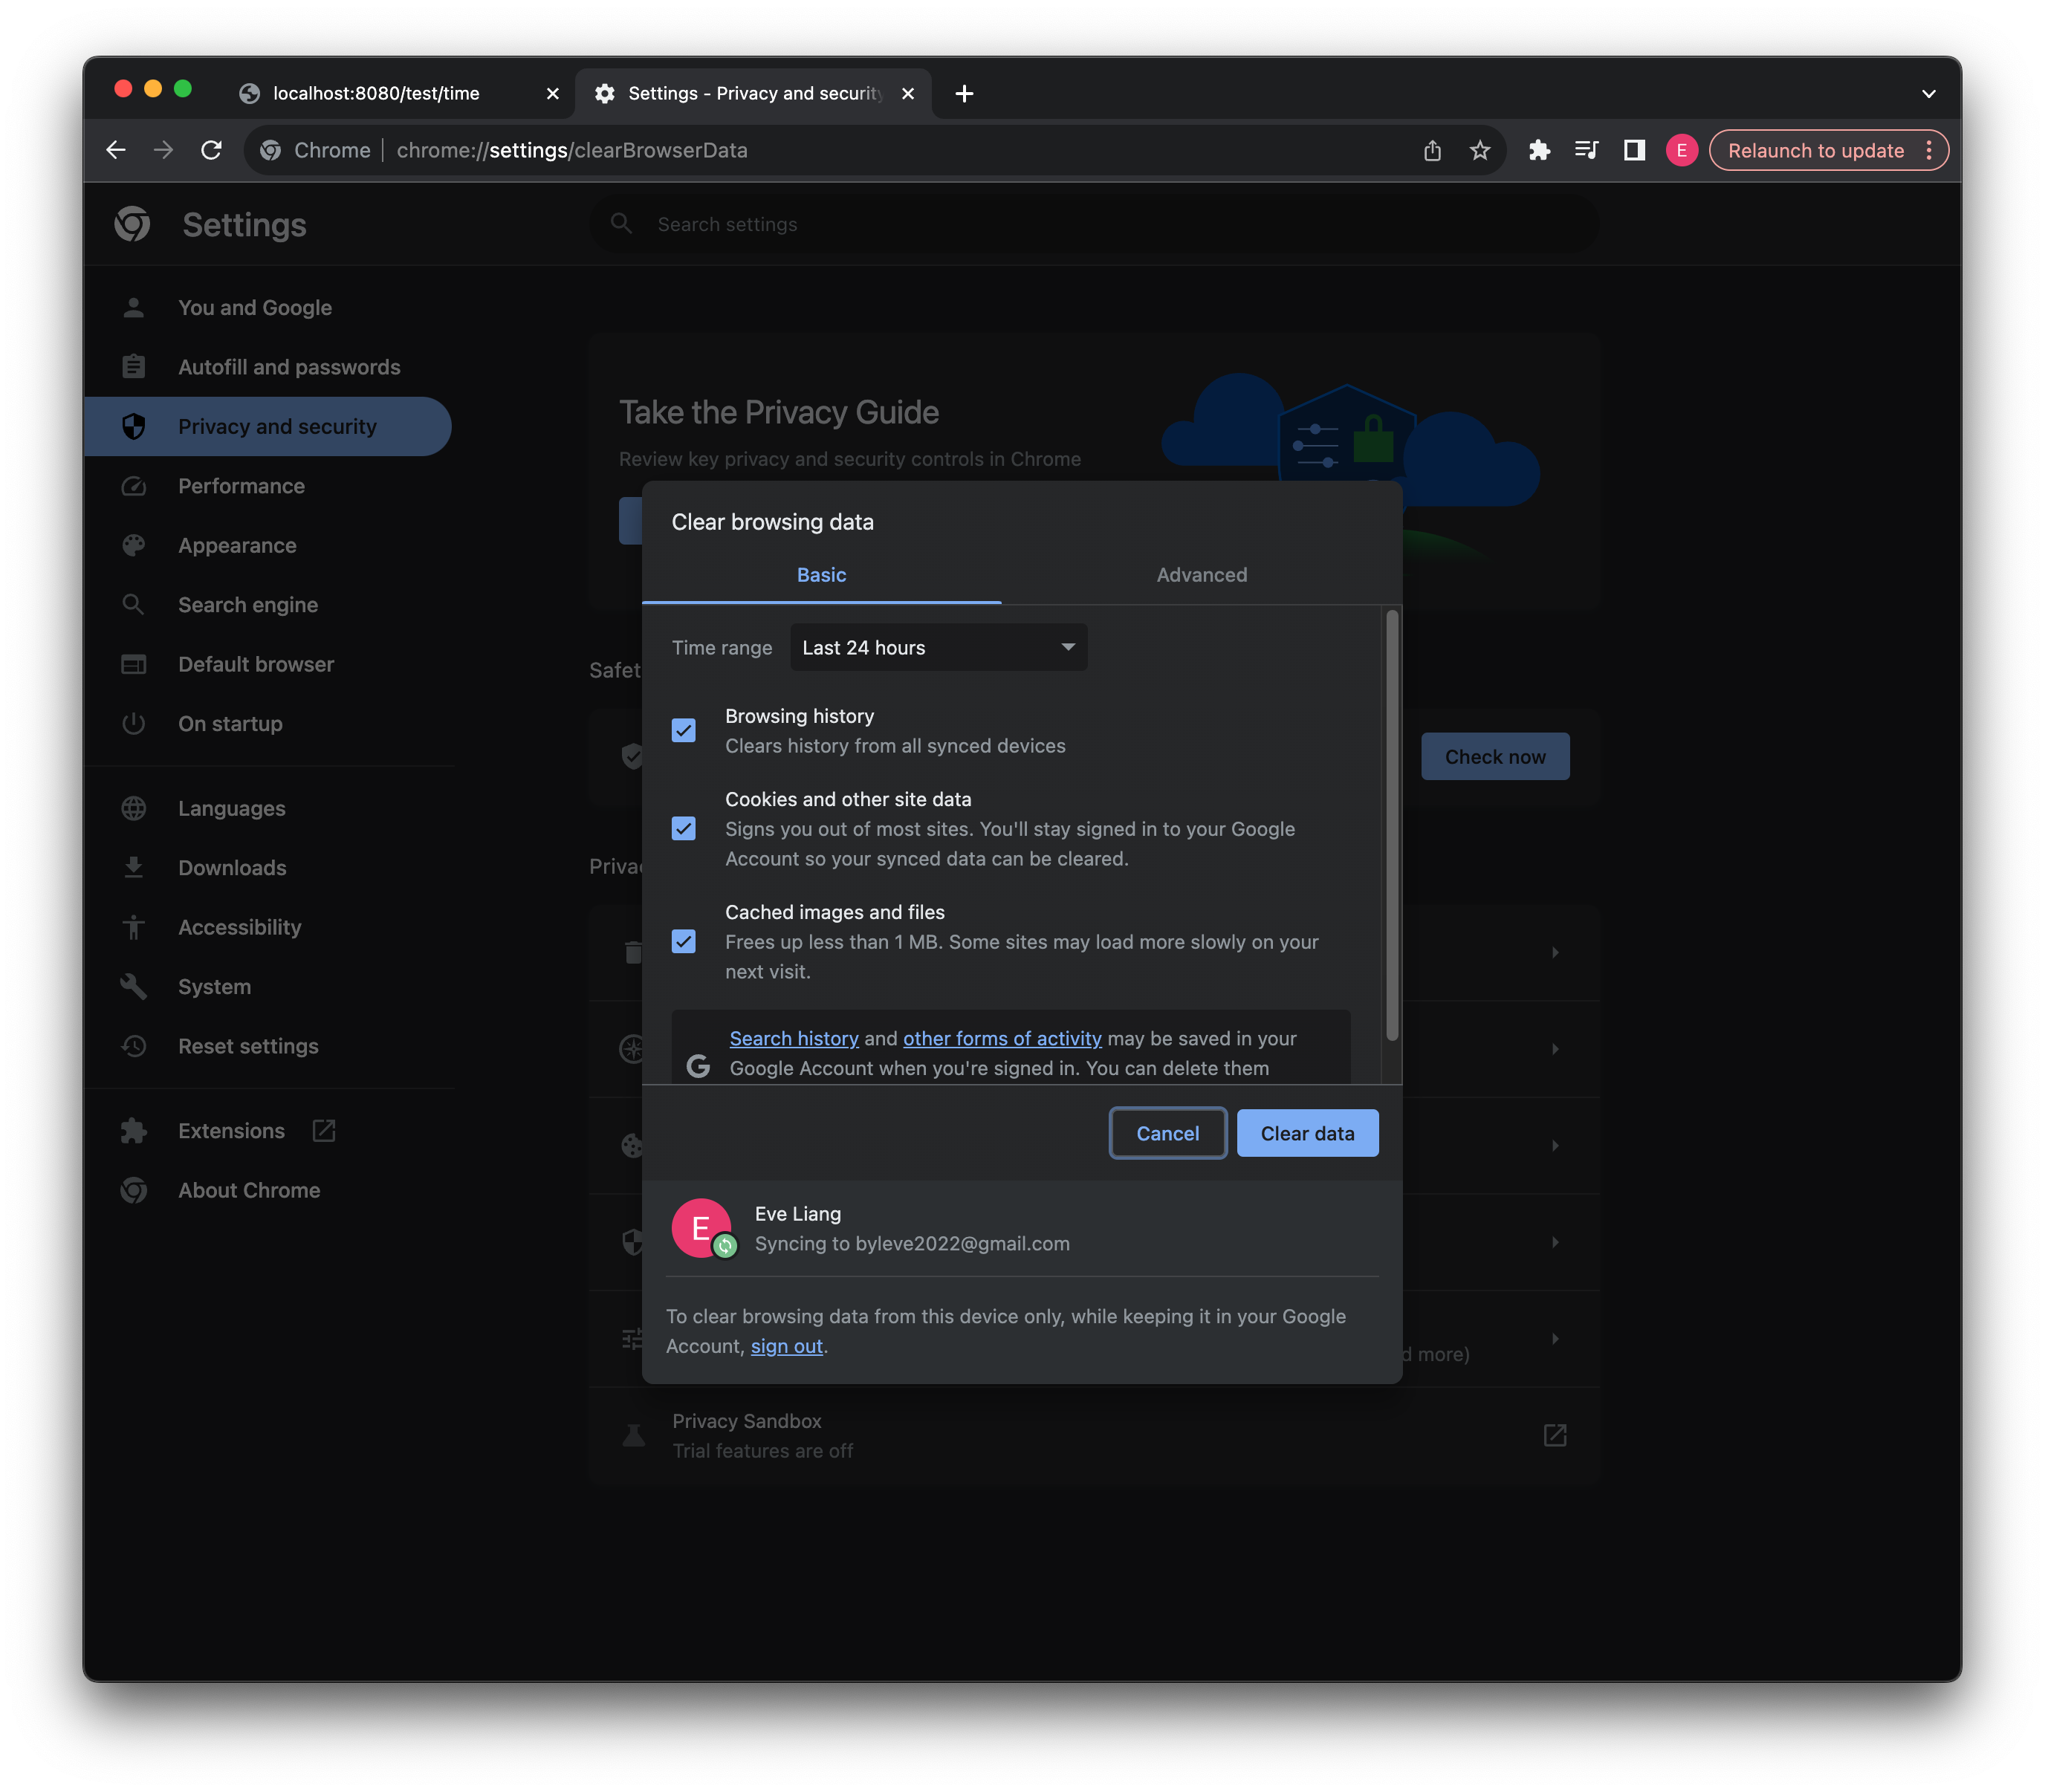Expand the Advanced tab options
Image resolution: width=2045 pixels, height=1792 pixels.
click(x=1202, y=574)
